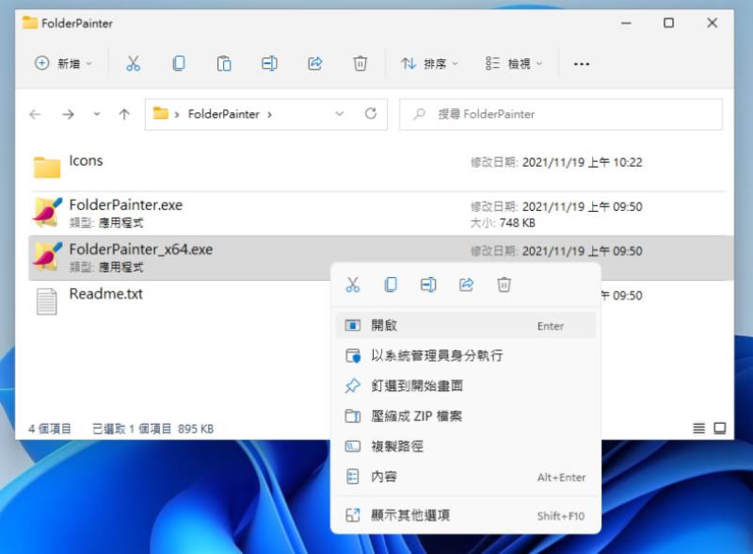Close the FolderPainter window
The width and height of the screenshot is (753, 554).
[x=713, y=23]
